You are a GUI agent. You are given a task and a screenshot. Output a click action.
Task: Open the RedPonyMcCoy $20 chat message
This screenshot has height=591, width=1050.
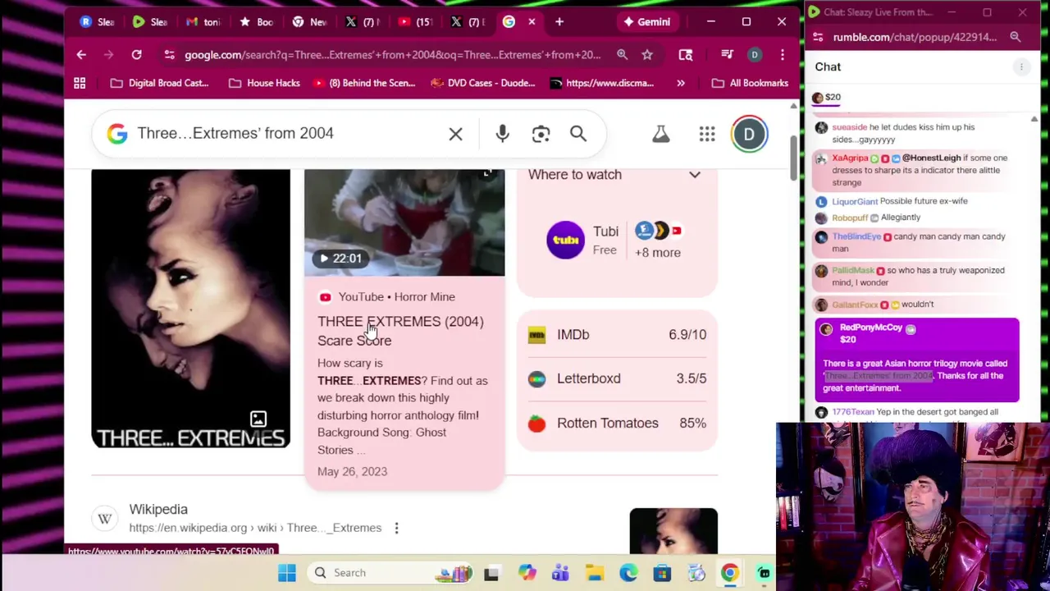click(917, 360)
